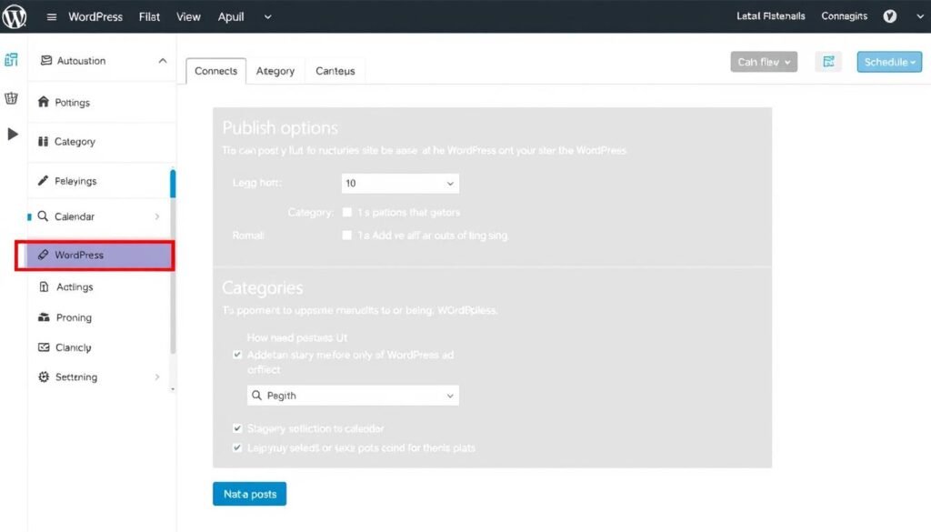Collapse the Autoustion sidebar section
931x532 pixels.
(x=162, y=60)
